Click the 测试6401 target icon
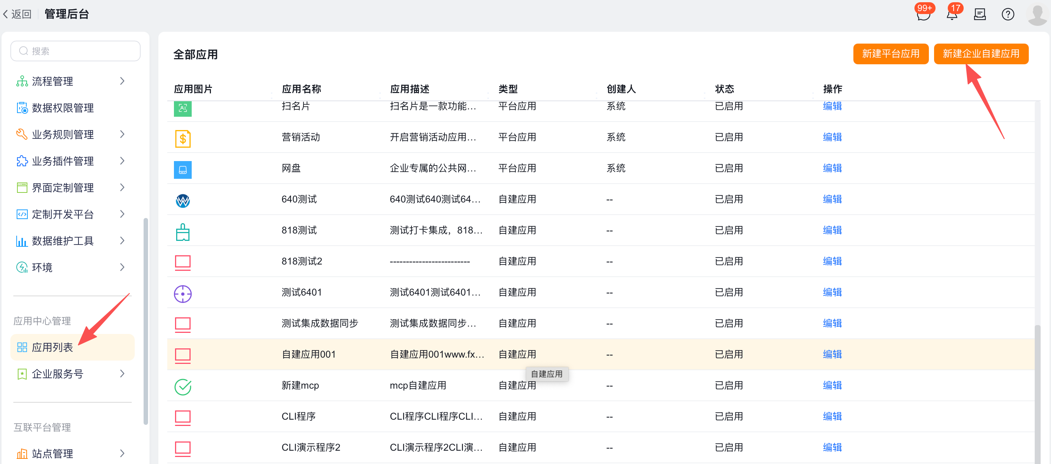 click(183, 293)
